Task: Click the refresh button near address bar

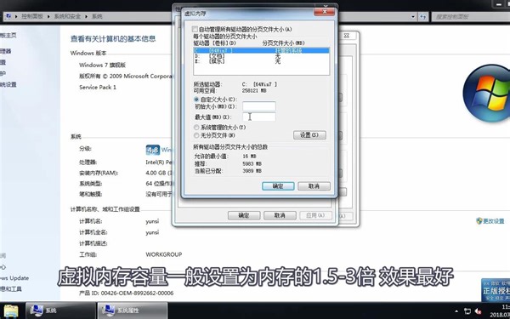Action: coord(422,17)
